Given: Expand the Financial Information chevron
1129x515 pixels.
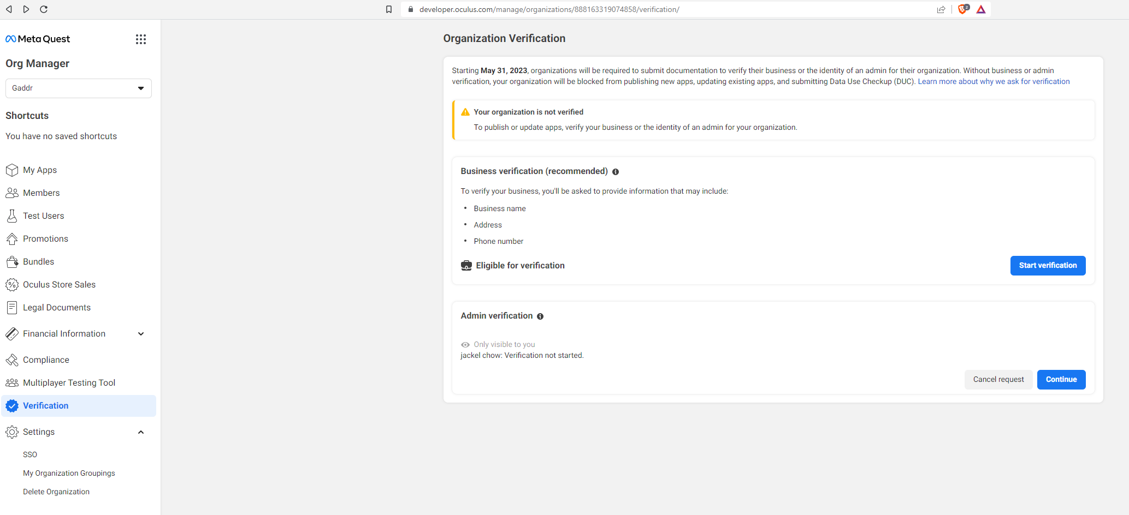Looking at the screenshot, I should pyautogui.click(x=141, y=334).
